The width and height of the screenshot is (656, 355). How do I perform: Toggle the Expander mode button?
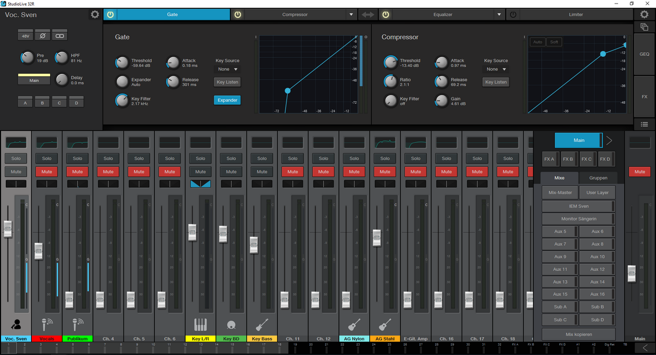click(228, 100)
